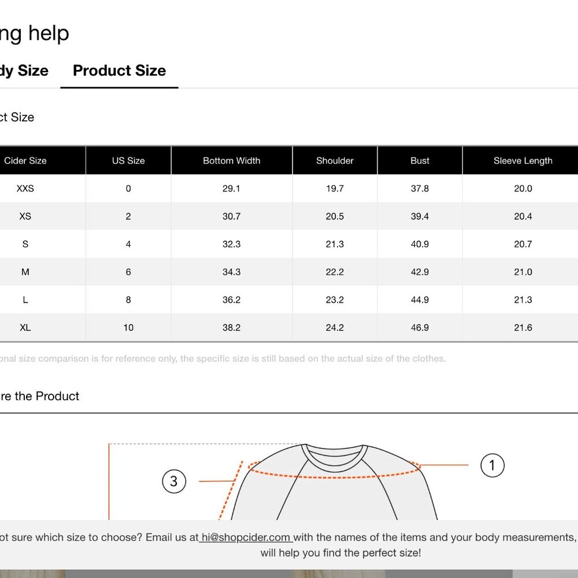Click the 29.1 bottom width cell
Screen dimensions: 578x578
232,188
